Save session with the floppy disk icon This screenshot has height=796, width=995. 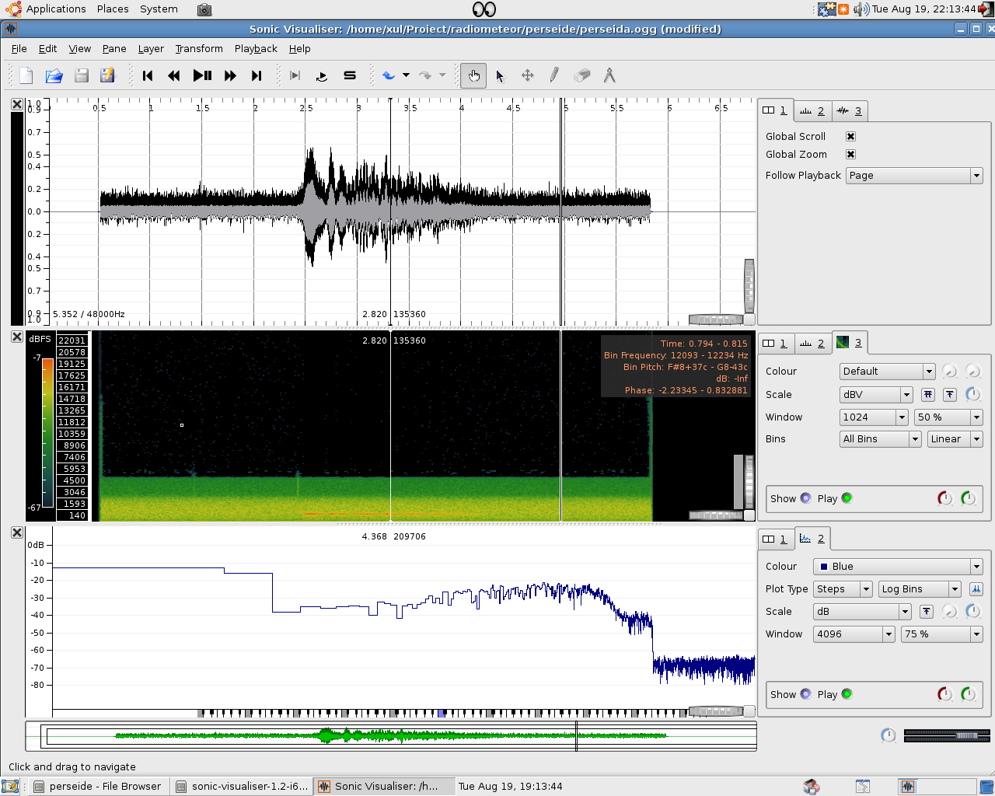coord(82,75)
